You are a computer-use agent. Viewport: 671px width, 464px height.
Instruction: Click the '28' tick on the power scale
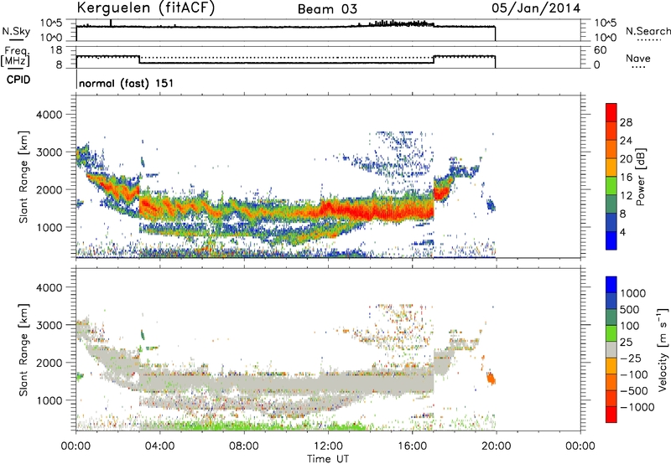point(626,122)
